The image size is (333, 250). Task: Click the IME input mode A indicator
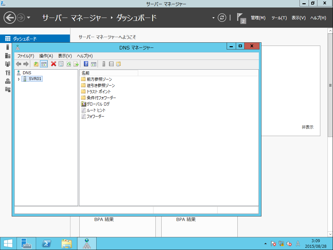298,243
